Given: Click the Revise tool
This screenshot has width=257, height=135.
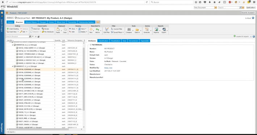Looking at the screenshot, I should point(45,29).
